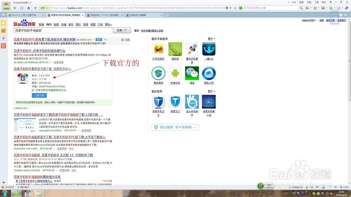Viewport: 351px width, 197px height.
Task: Open the regene1985 account dropdown
Action: (309, 20)
